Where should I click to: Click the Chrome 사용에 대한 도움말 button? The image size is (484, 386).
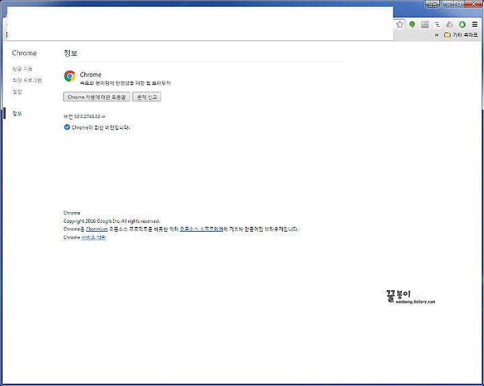click(97, 97)
